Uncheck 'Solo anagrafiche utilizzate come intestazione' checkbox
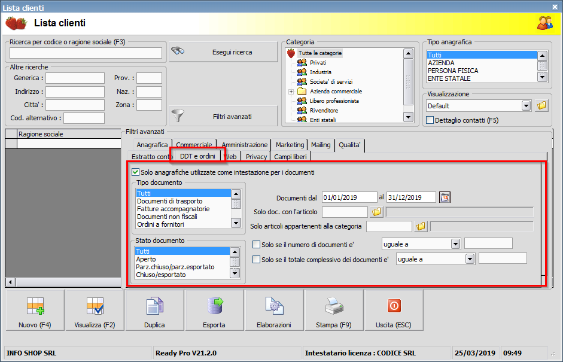Image resolution: width=563 pixels, height=362 pixels. click(135, 172)
